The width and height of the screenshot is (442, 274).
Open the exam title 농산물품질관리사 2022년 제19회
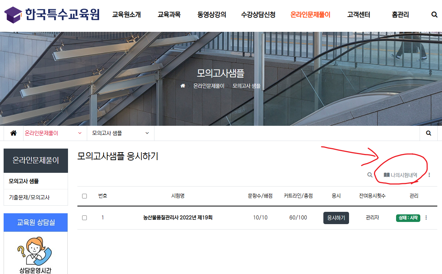coord(178,218)
